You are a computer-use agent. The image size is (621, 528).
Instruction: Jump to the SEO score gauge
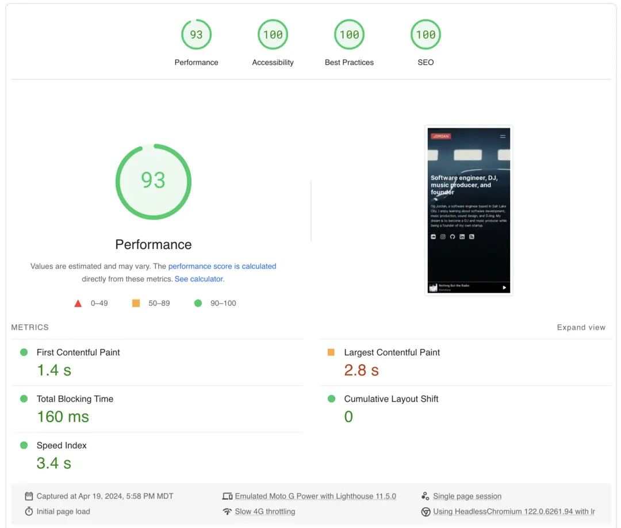(425, 35)
